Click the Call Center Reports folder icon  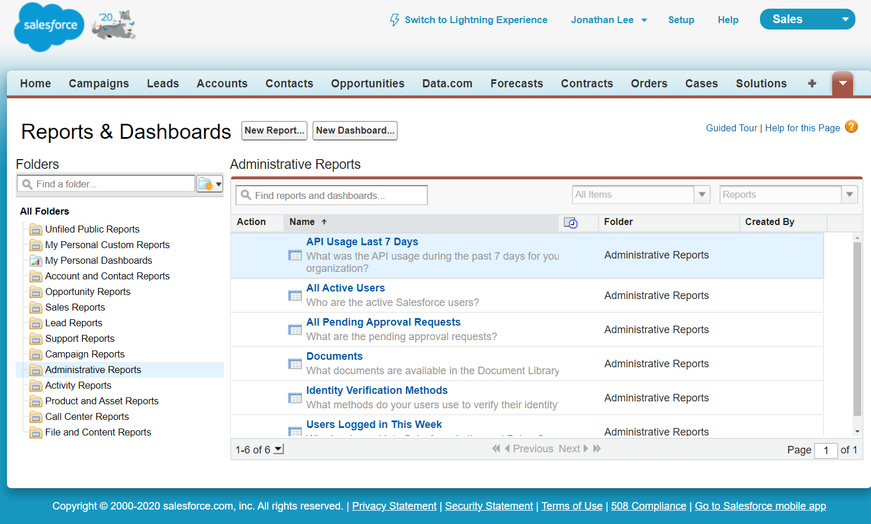36,417
